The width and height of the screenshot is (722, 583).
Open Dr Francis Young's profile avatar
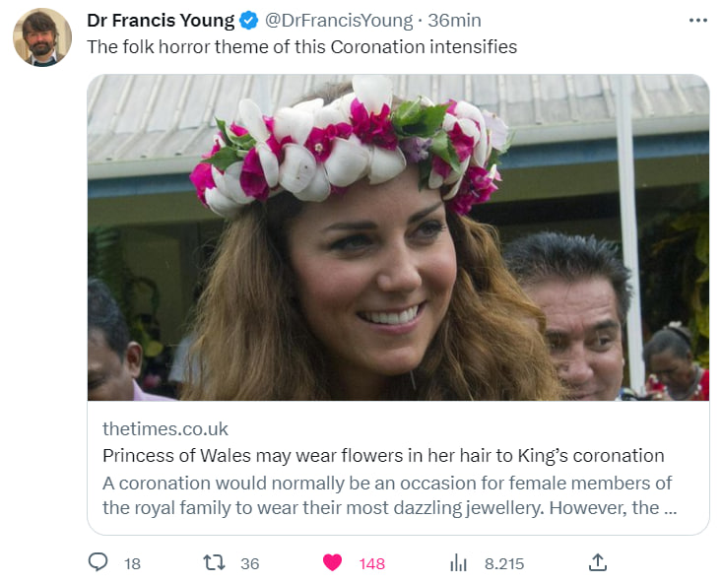pyautogui.click(x=41, y=37)
